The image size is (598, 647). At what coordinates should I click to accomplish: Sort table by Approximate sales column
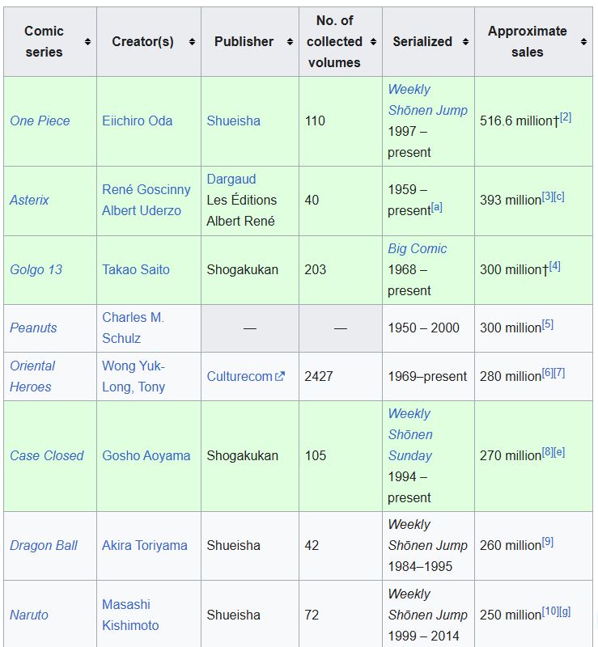pos(583,42)
